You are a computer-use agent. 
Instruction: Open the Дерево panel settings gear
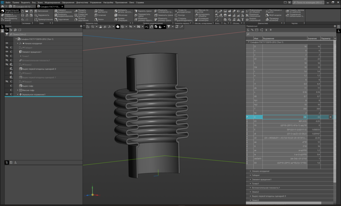pyautogui.click(x=81, y=26)
